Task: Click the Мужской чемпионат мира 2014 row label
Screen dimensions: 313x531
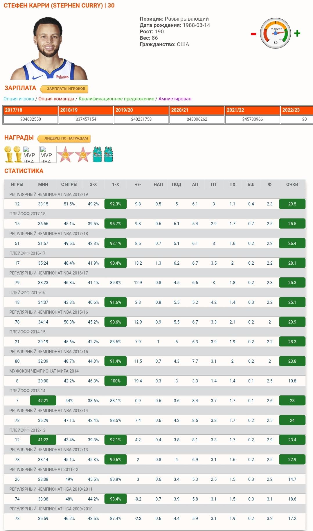Action: [x=44, y=371]
